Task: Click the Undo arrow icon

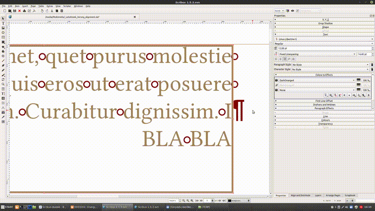Action: pyautogui.click(x=42, y=10)
